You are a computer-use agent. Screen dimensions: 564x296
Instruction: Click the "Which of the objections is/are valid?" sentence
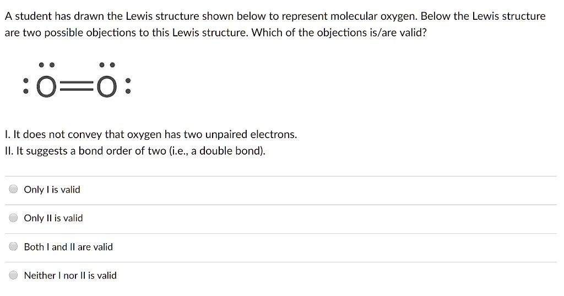point(339,32)
